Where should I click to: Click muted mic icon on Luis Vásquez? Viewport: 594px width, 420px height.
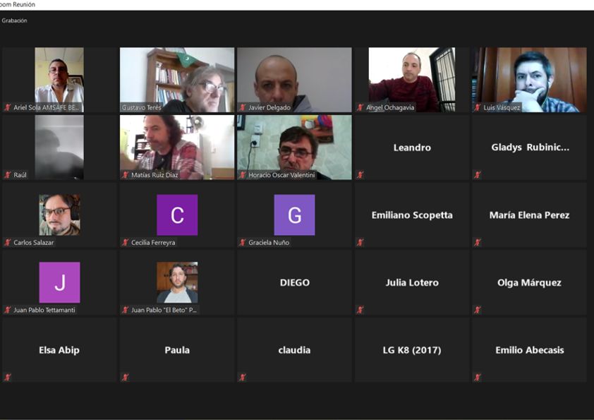click(x=478, y=107)
